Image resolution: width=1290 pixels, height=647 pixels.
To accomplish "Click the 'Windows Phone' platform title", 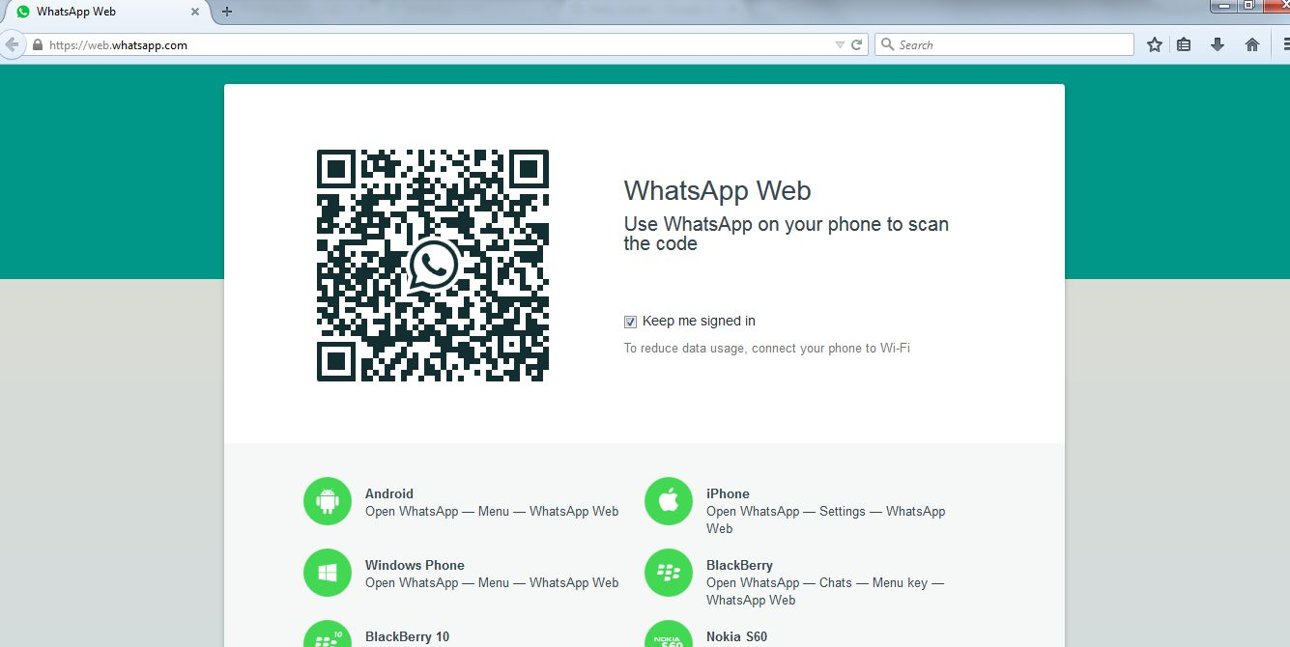I will [x=415, y=565].
